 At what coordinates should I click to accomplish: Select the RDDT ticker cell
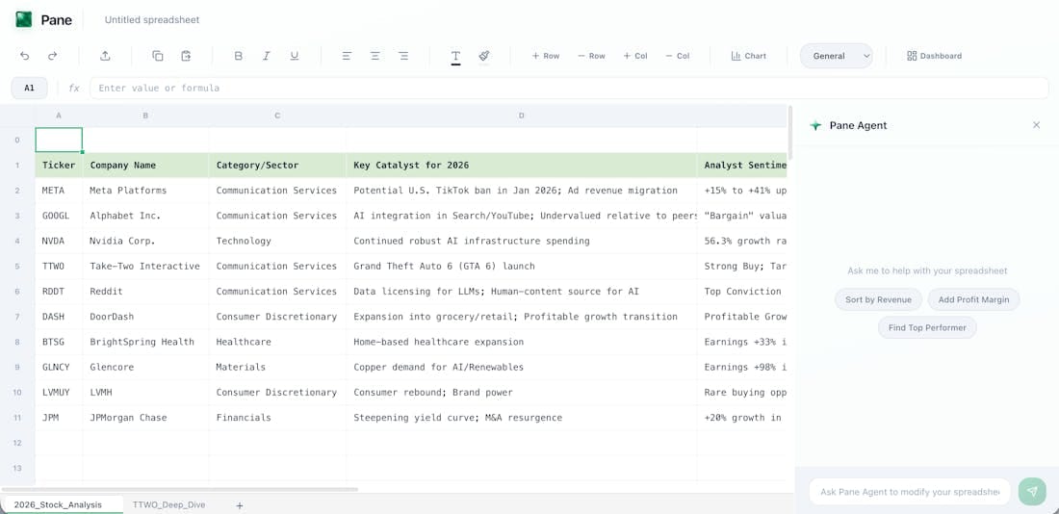[x=59, y=291]
